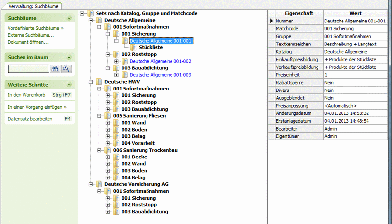Select 003 Belag under Sanierung Fliesen
The height and width of the screenshot is (224, 392).
click(x=133, y=136)
